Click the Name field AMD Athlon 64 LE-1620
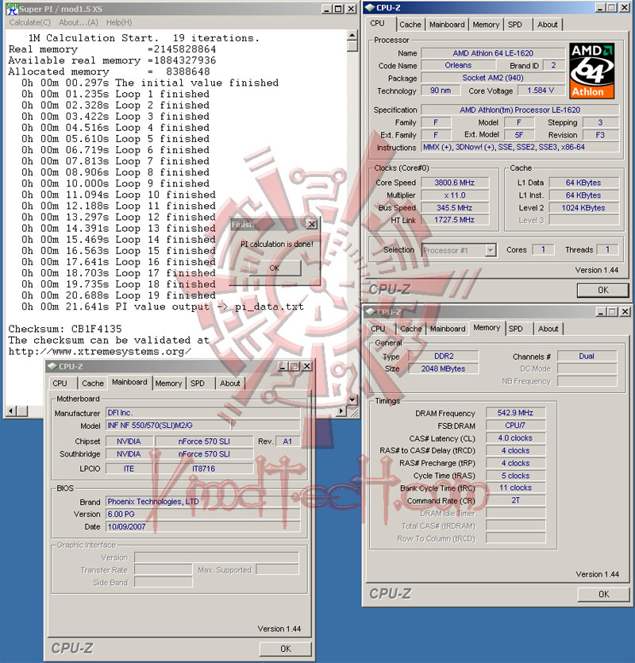The image size is (635, 663). tap(493, 53)
